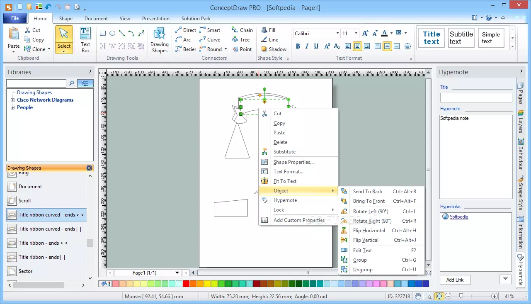This screenshot has height=304, width=531.
Task: Expand the Cisco Network Diagrams library
Action: coord(12,100)
